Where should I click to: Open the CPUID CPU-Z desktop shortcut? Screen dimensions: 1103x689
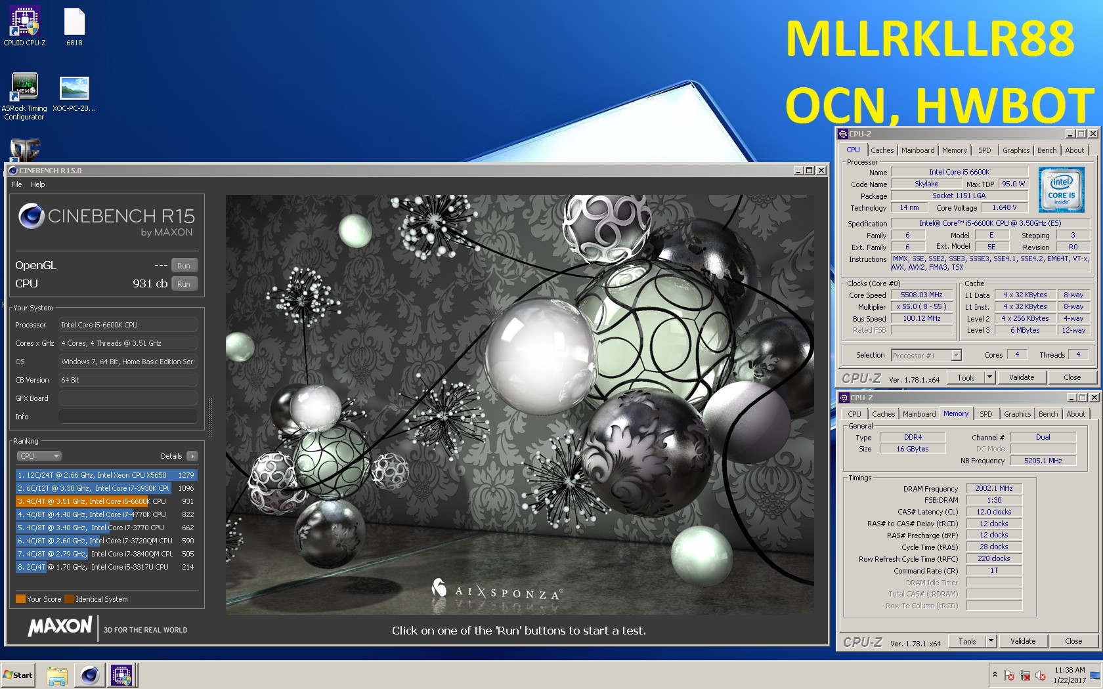pyautogui.click(x=24, y=26)
